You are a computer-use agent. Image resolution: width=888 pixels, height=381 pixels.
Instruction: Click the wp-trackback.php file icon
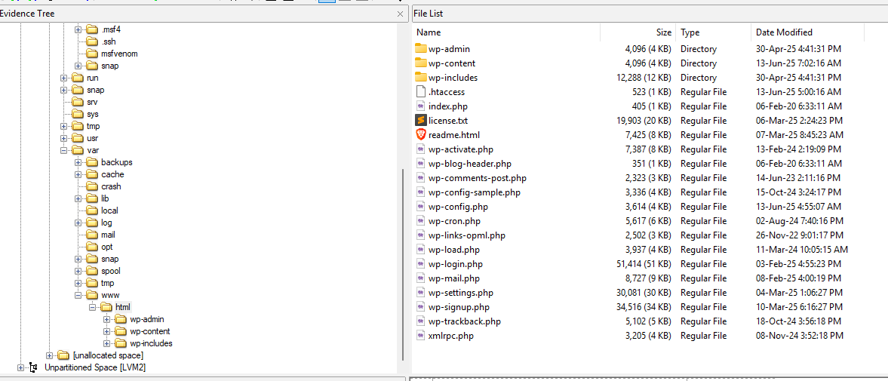tap(420, 321)
